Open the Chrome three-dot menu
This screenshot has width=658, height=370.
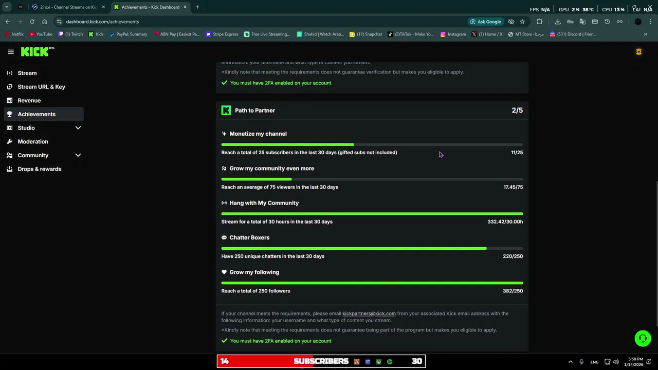650,22
